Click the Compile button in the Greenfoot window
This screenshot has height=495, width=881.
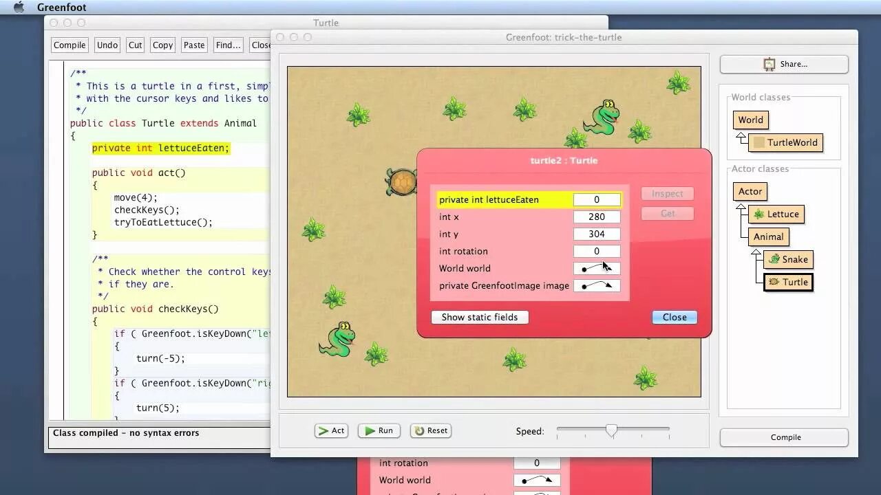point(784,437)
